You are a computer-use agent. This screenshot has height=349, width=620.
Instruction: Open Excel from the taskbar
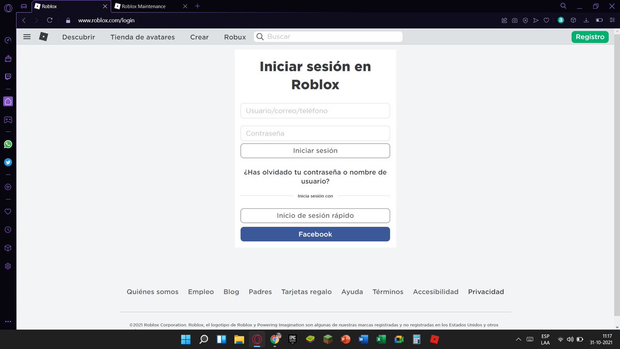point(381,340)
